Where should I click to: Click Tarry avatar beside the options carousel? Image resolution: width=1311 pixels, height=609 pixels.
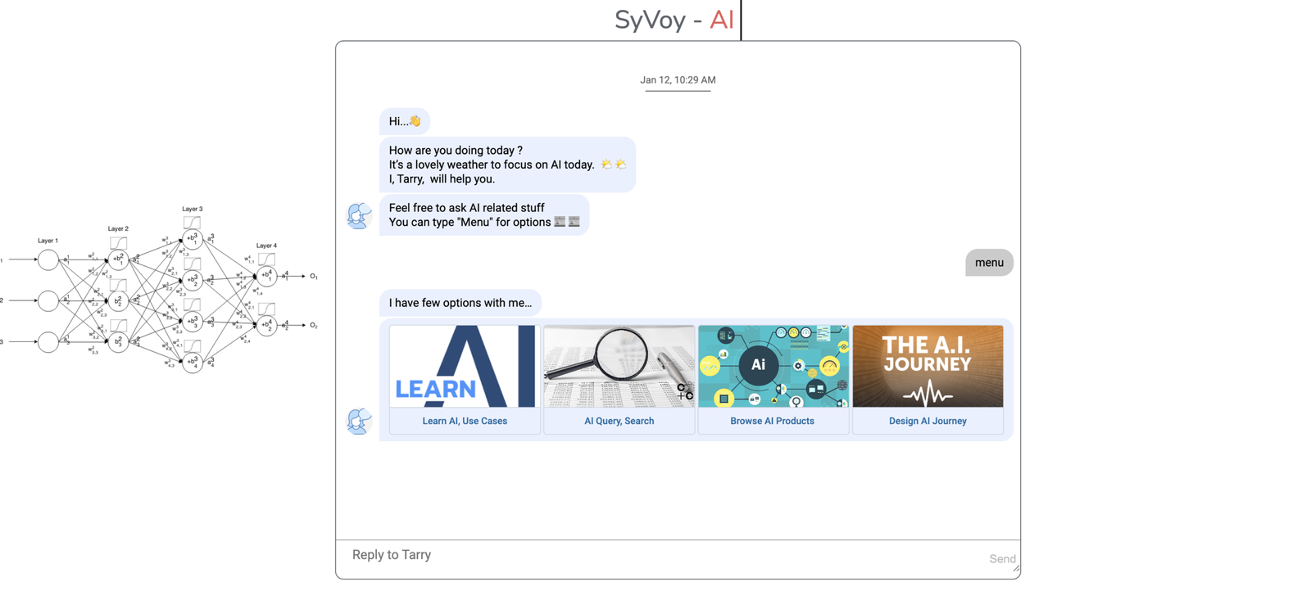(359, 422)
